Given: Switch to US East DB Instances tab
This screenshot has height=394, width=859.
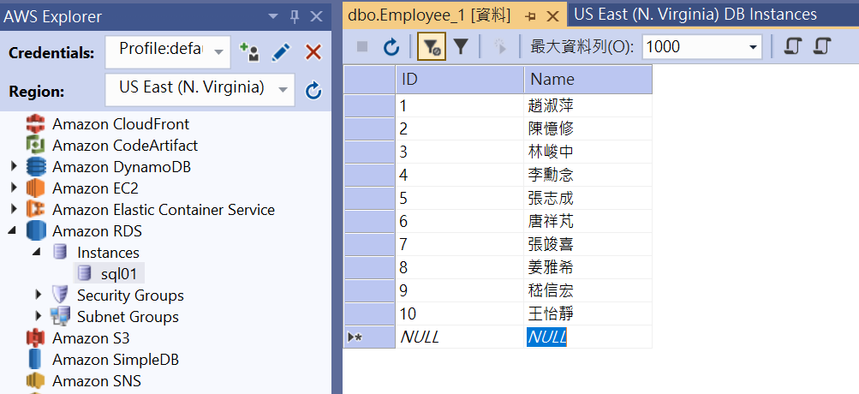Looking at the screenshot, I should click(x=695, y=15).
